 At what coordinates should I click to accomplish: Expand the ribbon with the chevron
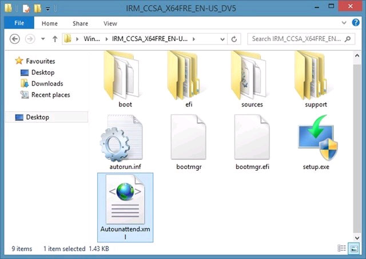click(x=344, y=23)
